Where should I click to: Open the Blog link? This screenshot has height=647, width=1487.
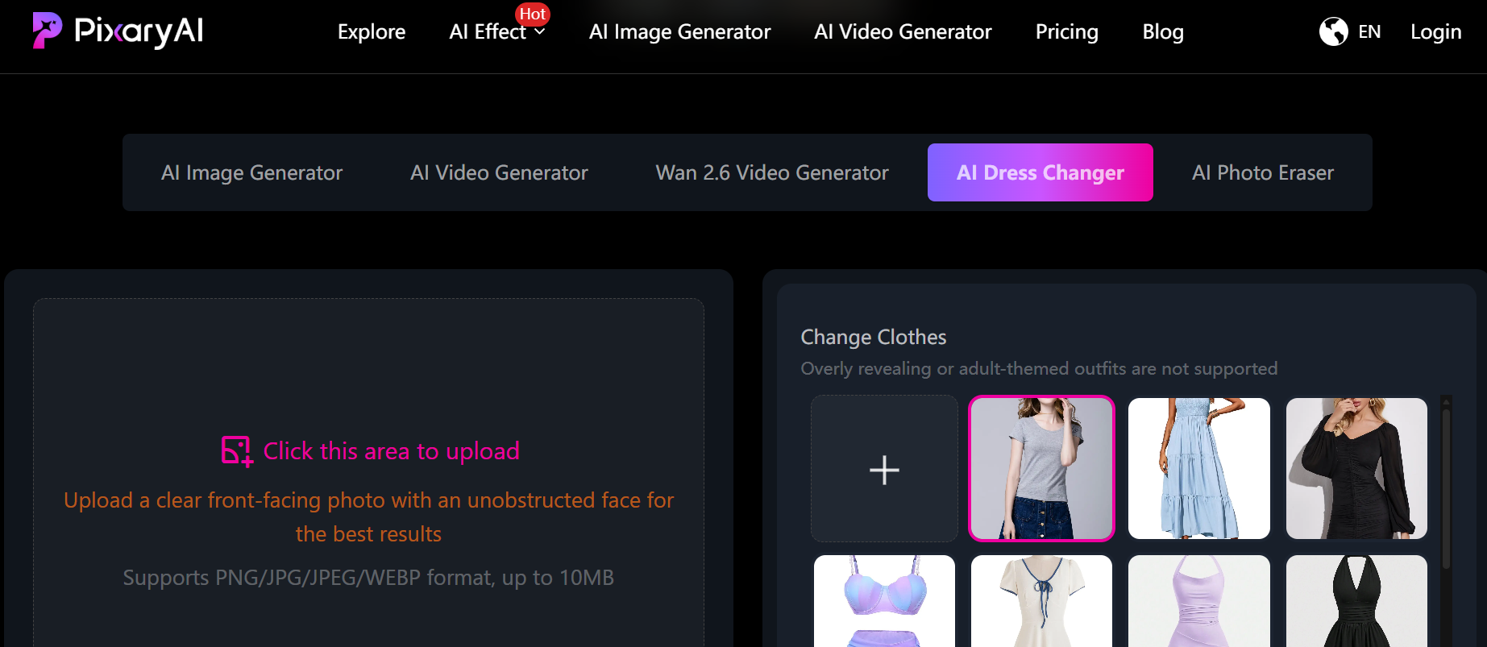1163,31
